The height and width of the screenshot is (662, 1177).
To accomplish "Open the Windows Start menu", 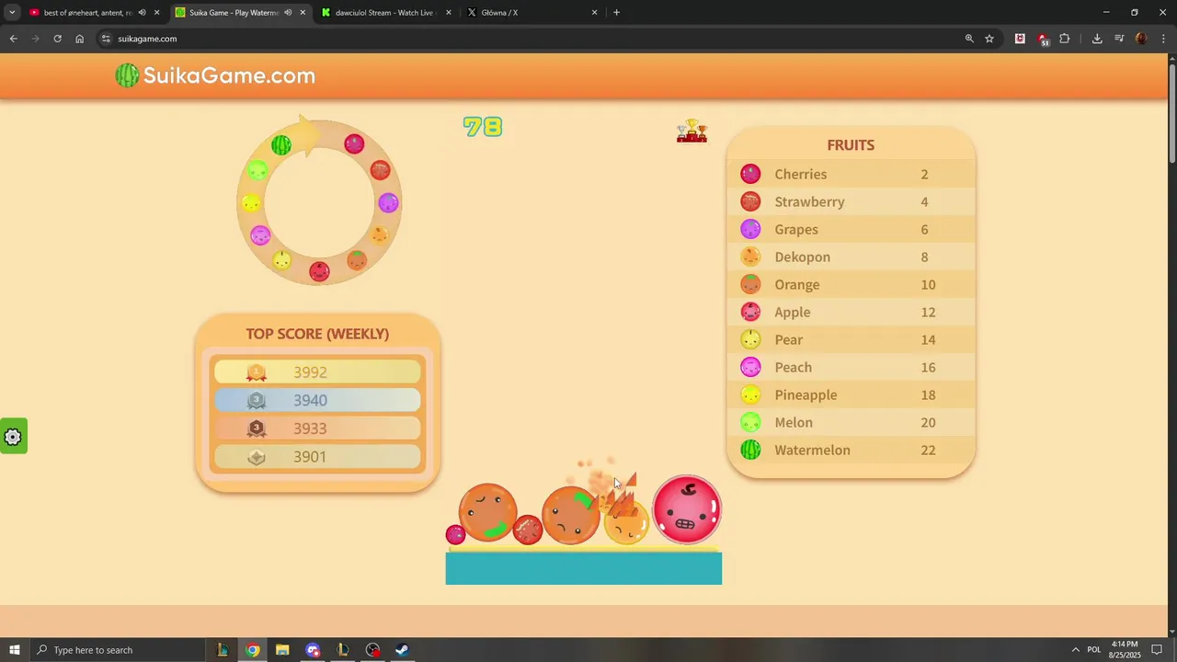I will click(14, 650).
